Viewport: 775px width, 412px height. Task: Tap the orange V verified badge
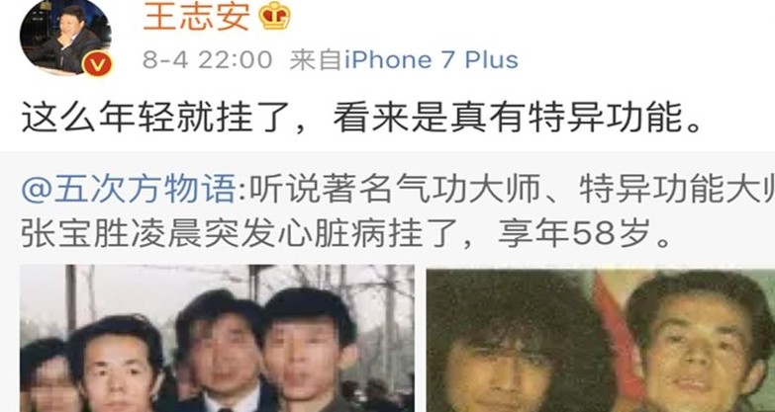point(97,64)
